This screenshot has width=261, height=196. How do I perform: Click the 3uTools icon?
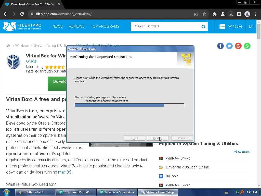coord(161,176)
